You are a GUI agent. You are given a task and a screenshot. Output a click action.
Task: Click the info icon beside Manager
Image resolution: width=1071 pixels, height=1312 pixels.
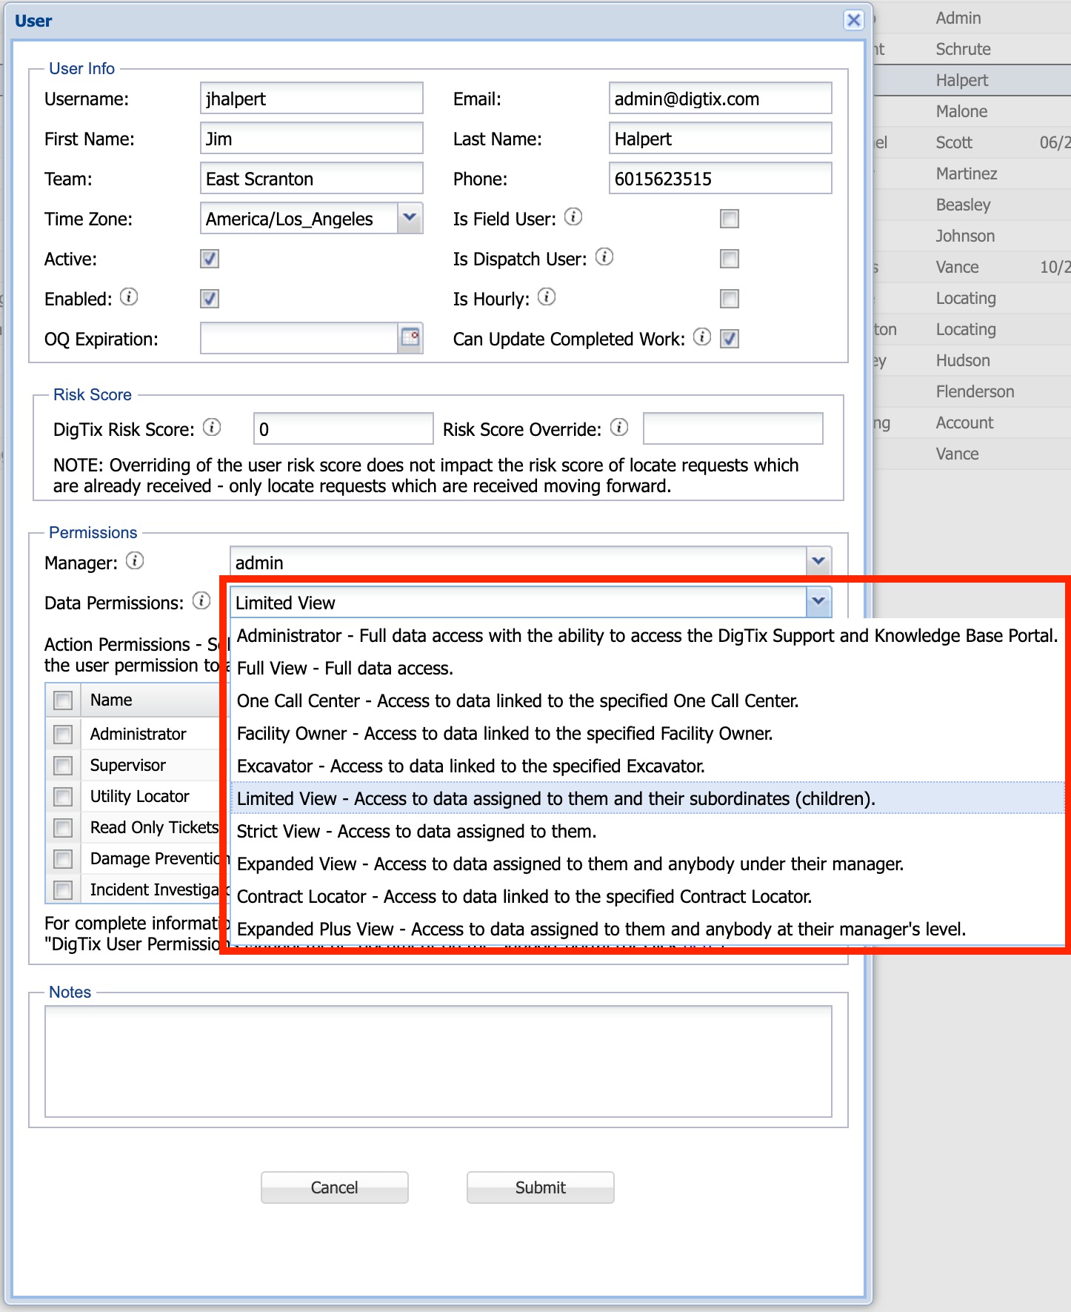coord(135,560)
